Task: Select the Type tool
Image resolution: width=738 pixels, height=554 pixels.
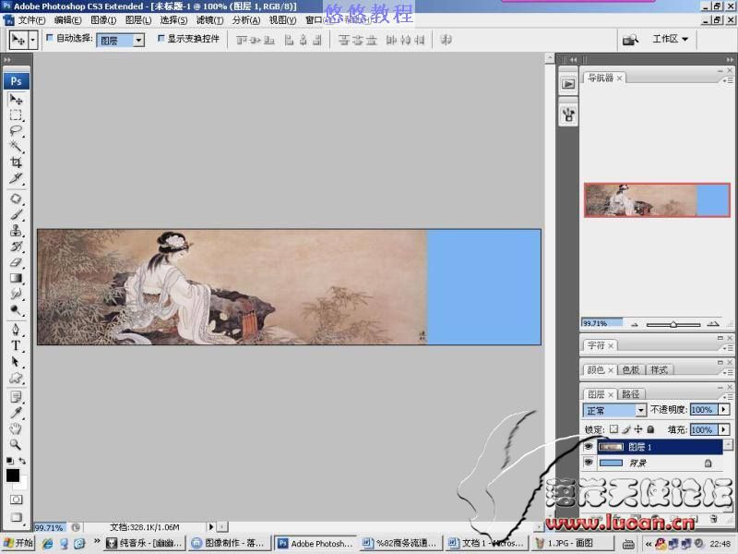Action: (x=16, y=345)
